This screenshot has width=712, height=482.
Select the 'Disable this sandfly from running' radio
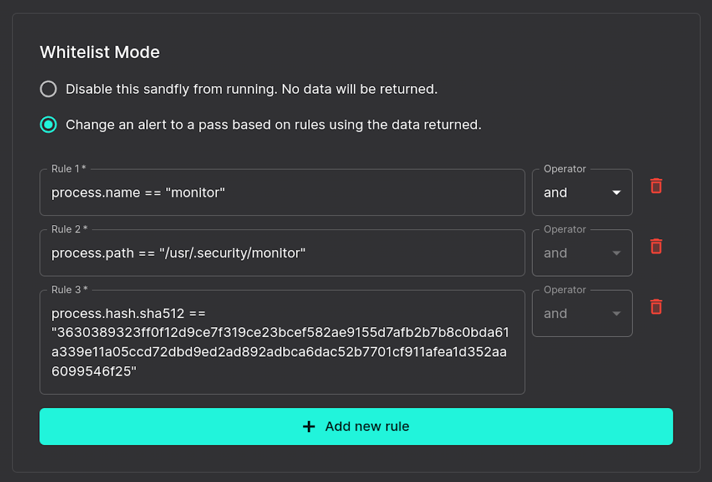point(48,89)
